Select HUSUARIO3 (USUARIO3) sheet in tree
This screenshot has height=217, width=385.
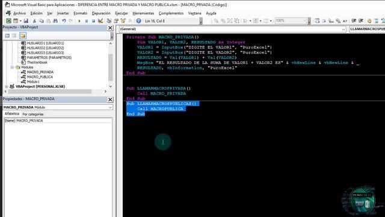click(x=45, y=52)
